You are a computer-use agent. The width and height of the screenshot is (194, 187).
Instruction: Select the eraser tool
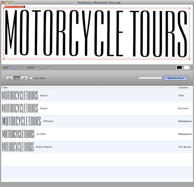click(x=24, y=78)
